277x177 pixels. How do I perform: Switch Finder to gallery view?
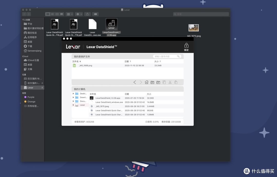(x=62, y=14)
